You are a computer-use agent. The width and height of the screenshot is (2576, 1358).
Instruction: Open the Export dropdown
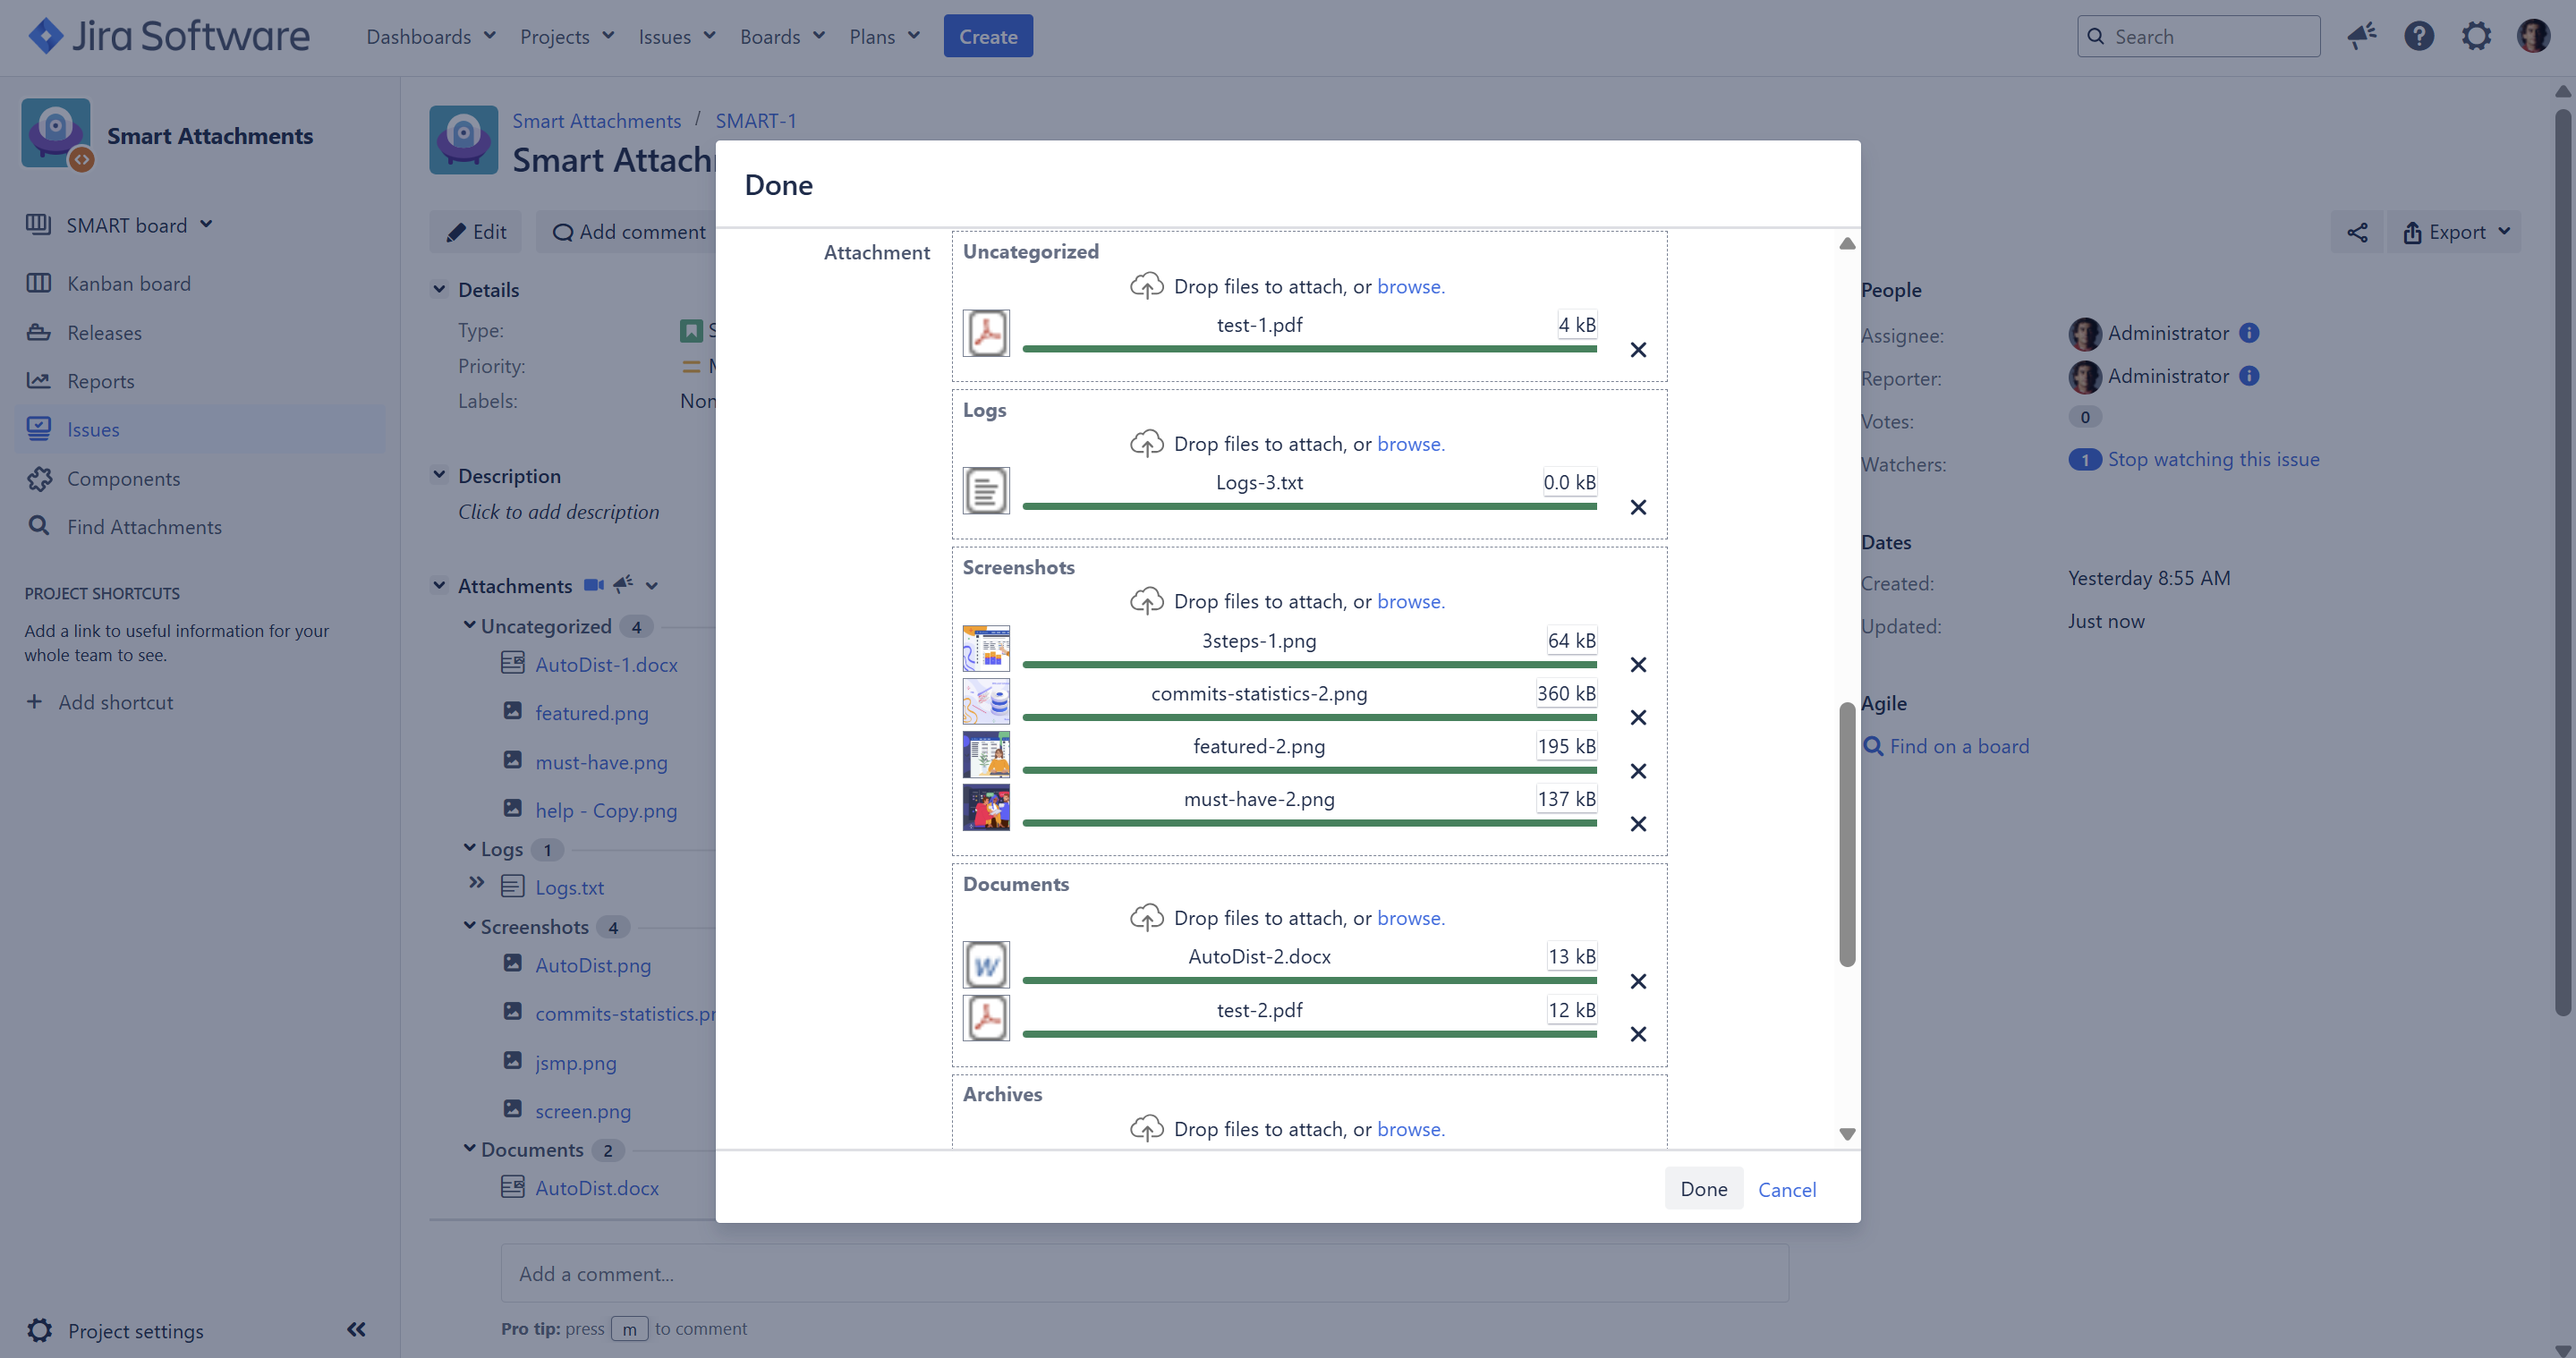coord(2455,232)
